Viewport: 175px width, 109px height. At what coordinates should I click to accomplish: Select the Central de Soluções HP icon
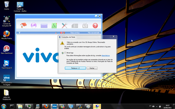click(x=7, y=21)
